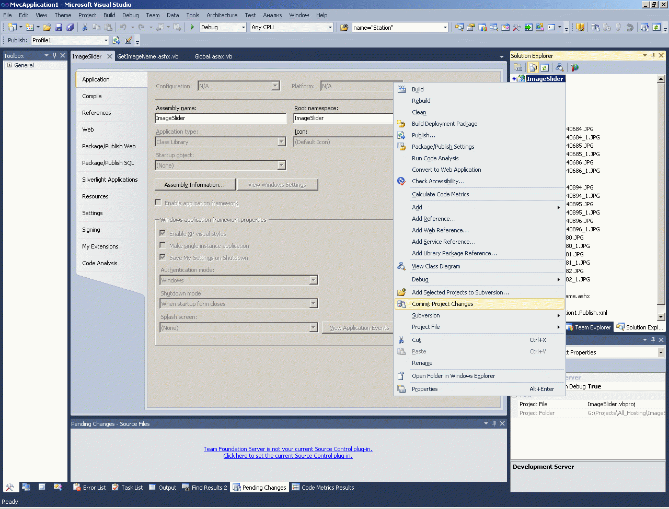This screenshot has height=509, width=669.
Task: Click the Assembly name input field
Action: tap(221, 118)
